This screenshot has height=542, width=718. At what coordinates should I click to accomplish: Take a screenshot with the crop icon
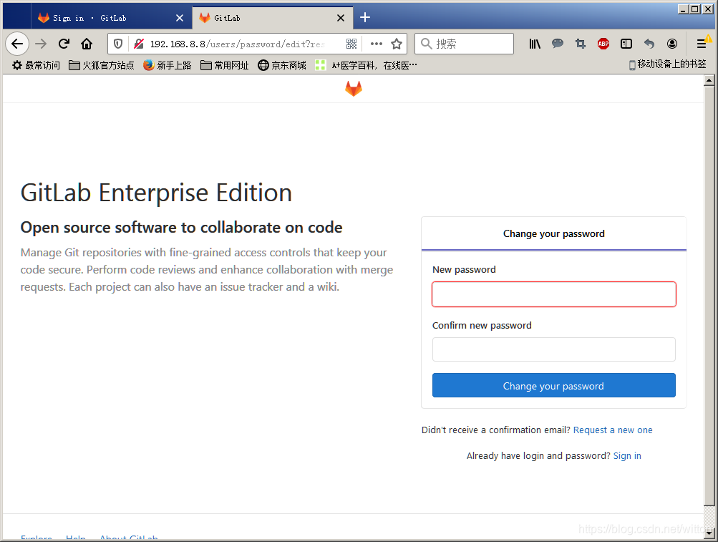pos(581,44)
